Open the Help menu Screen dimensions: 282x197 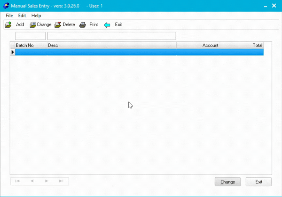click(36, 15)
